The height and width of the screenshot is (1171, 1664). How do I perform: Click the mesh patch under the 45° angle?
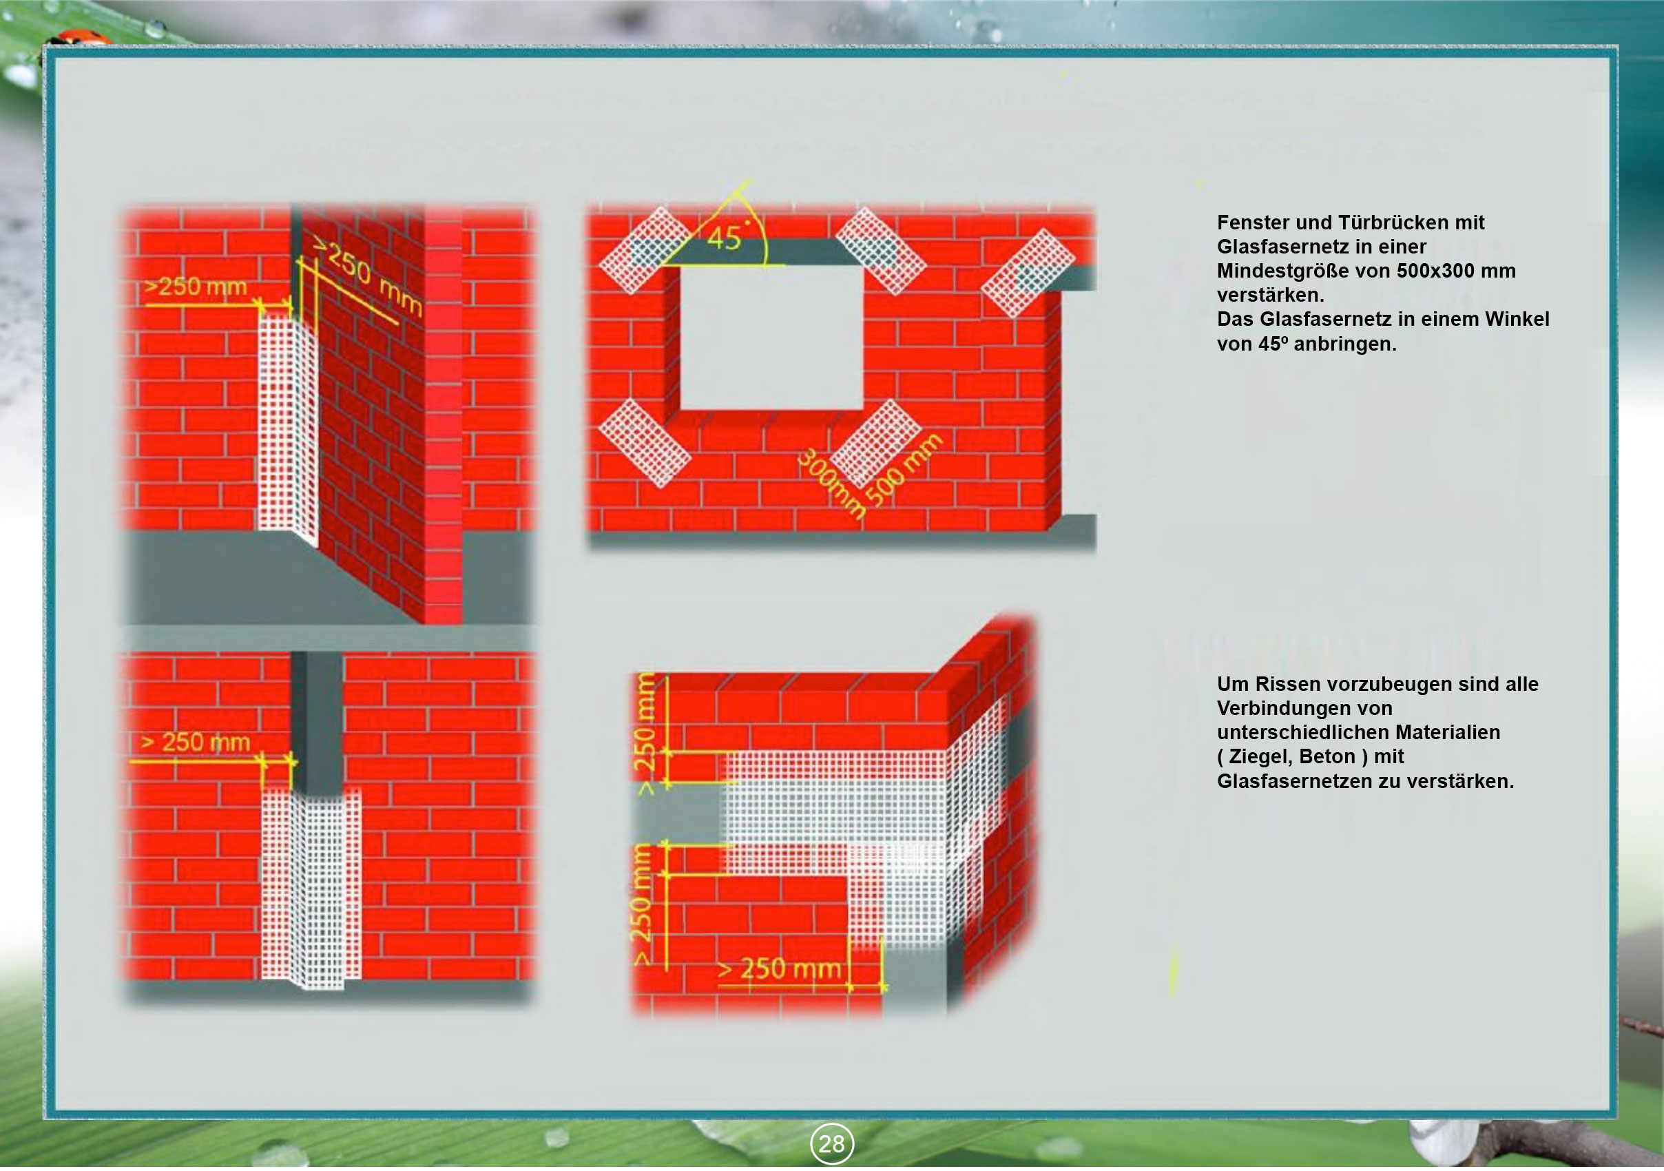pos(645,250)
